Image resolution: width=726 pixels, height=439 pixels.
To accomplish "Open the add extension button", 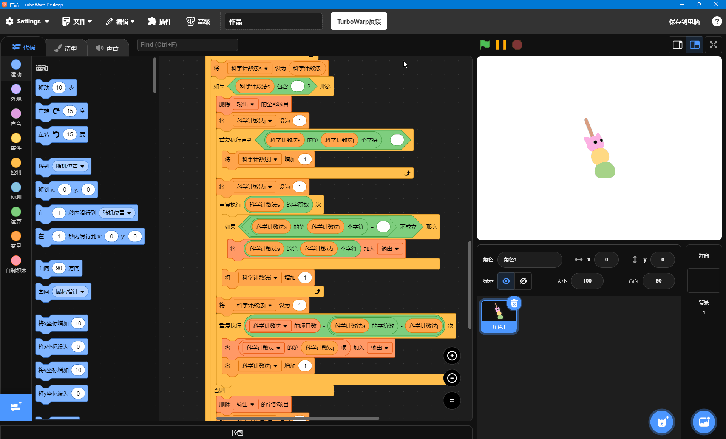I will [x=16, y=407].
